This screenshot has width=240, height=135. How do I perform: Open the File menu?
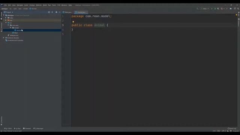click(6, 5)
